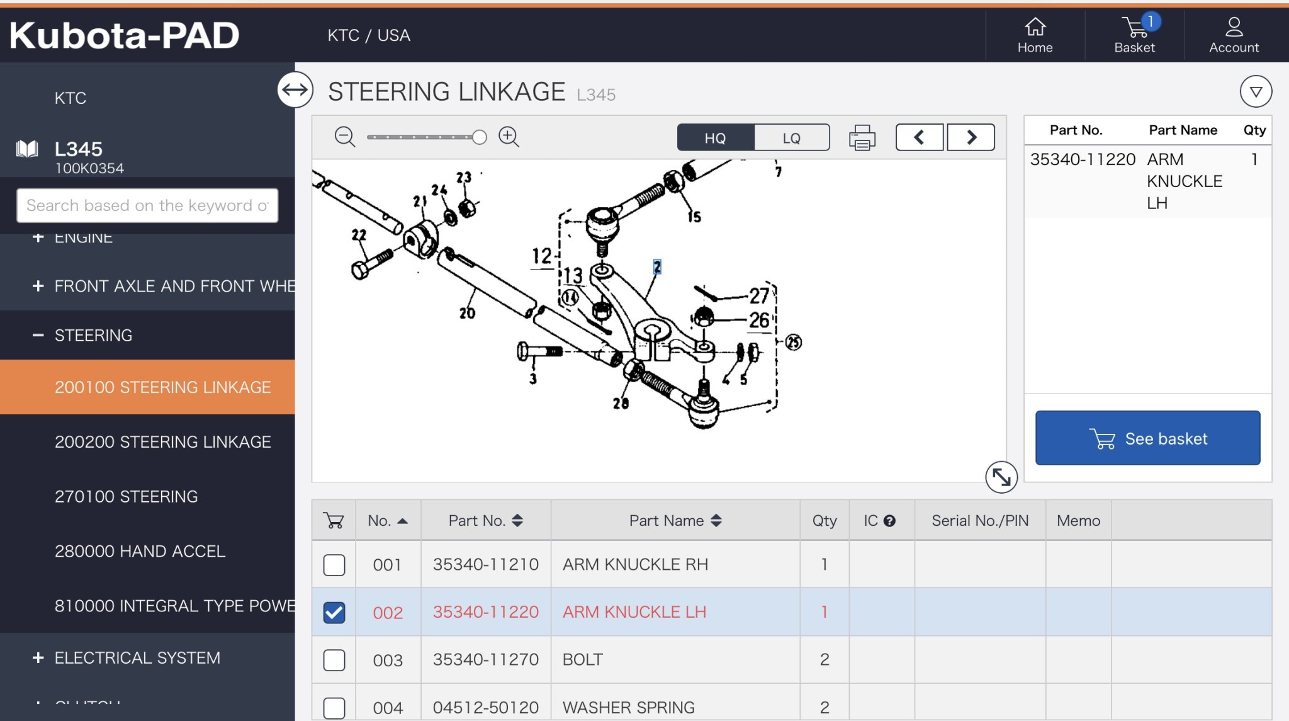Uncheck the ARM KNUCKLE LH checkbox
The image size is (1289, 721).
tap(334, 612)
